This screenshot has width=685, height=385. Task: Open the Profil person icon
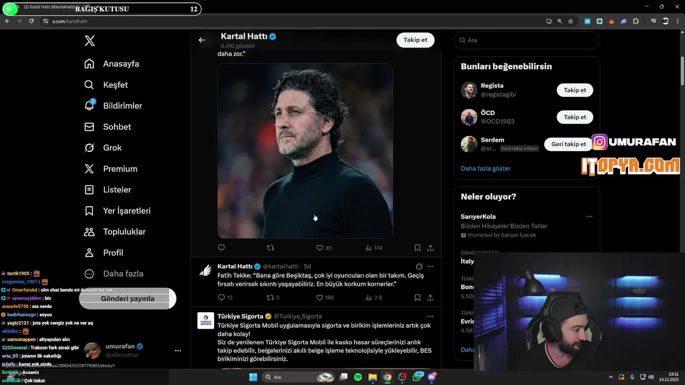click(x=89, y=252)
